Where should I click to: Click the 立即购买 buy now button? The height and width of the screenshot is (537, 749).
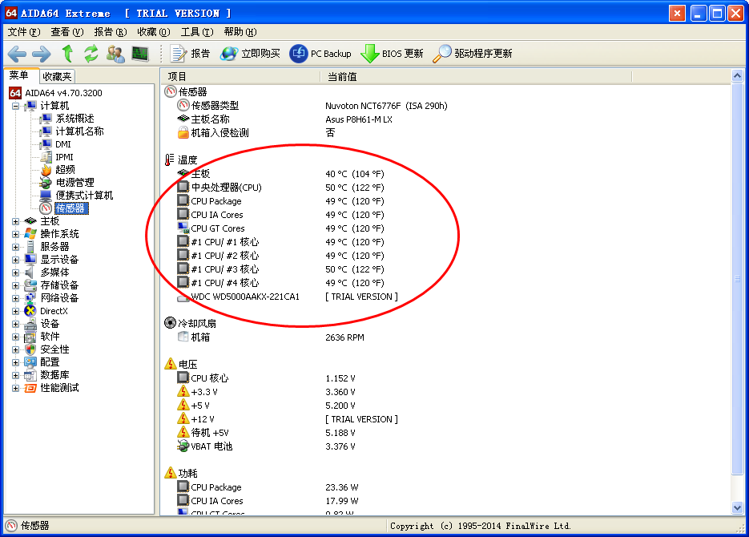click(250, 54)
